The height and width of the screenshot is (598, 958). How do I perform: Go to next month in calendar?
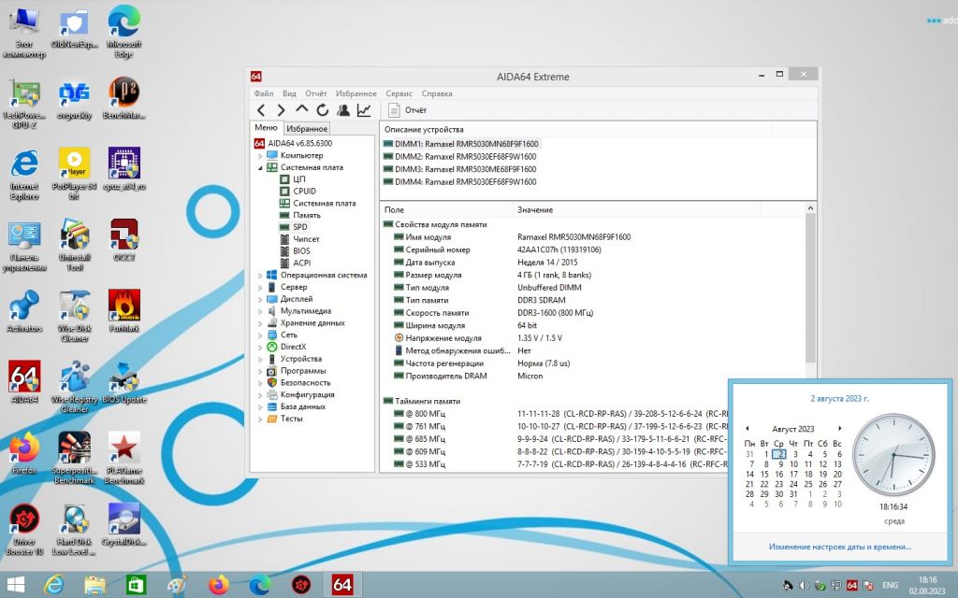839,428
